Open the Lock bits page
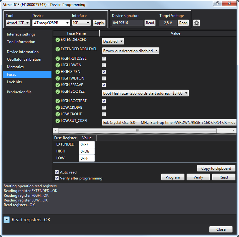The width and height of the screenshot is (239, 237). coord(14,82)
